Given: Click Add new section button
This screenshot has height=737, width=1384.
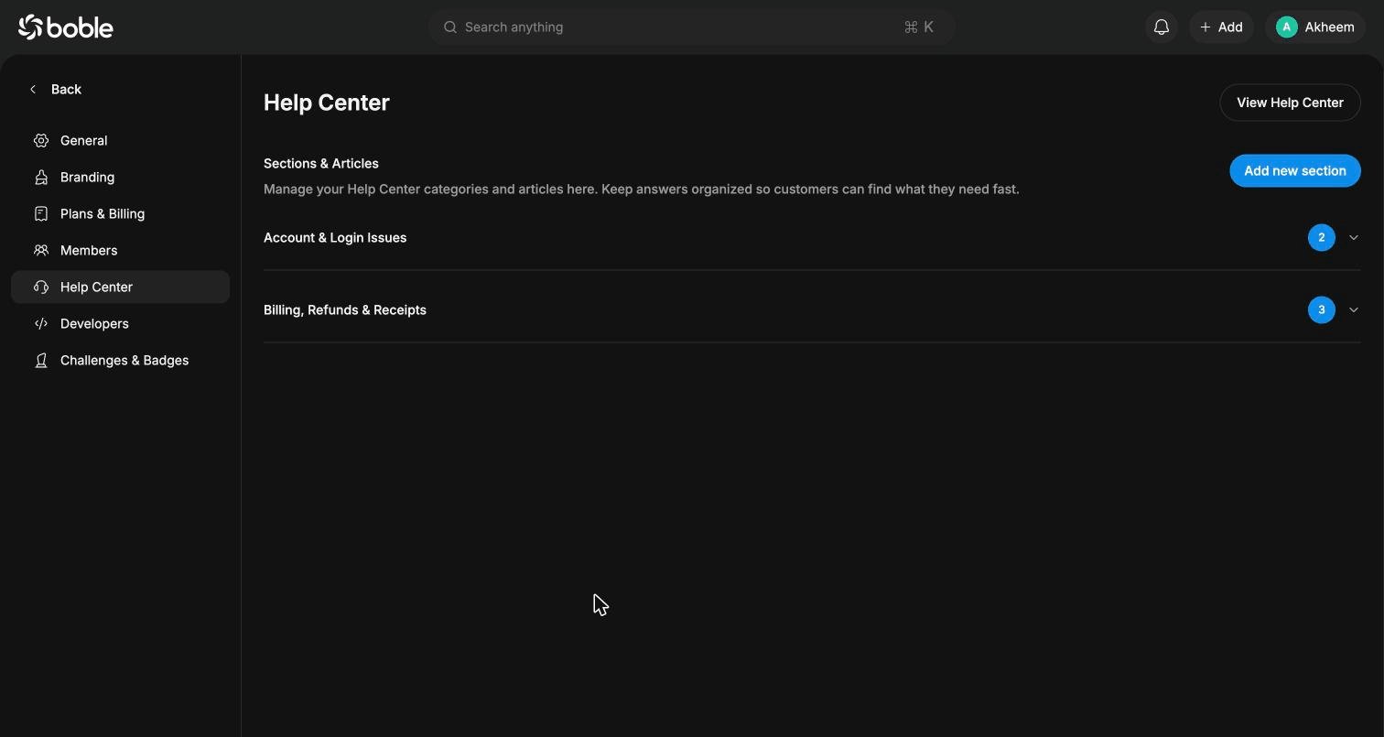Looking at the screenshot, I should [x=1294, y=171].
